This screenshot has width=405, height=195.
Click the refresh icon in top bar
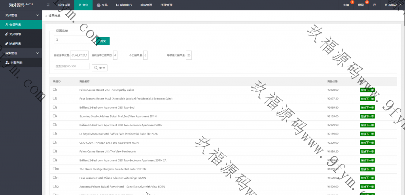374,5
